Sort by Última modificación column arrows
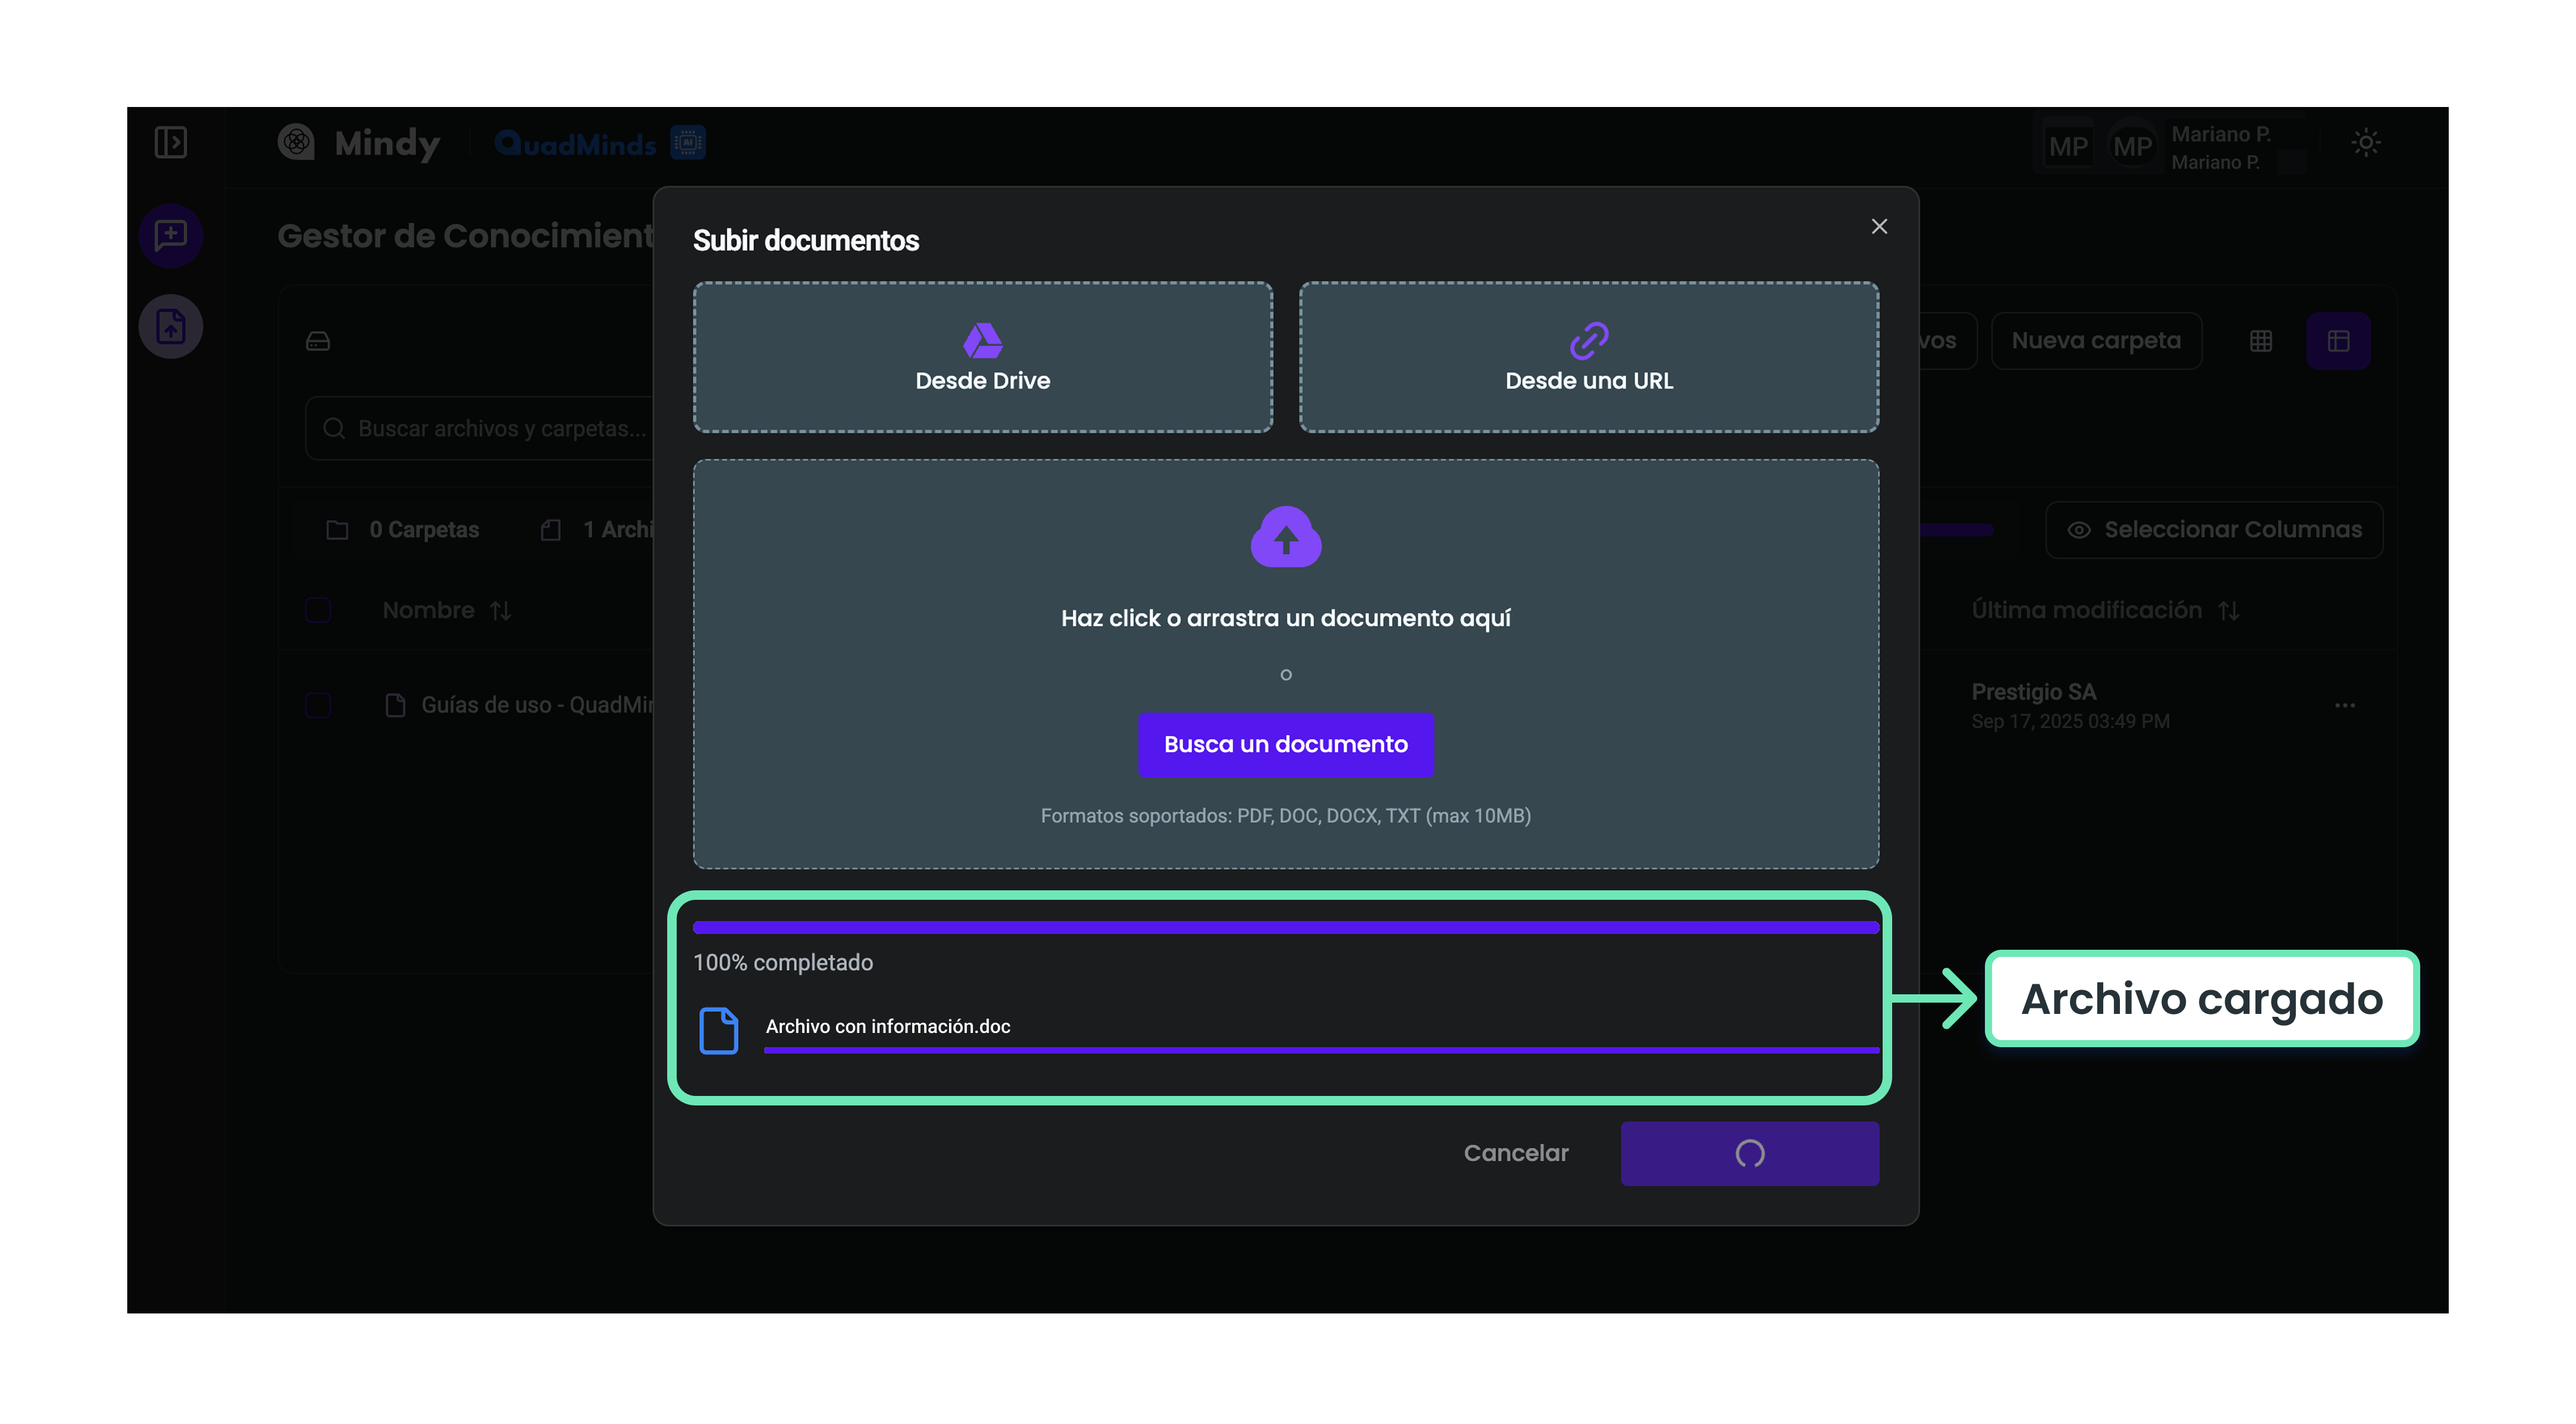The width and height of the screenshot is (2576, 1424). [2229, 610]
